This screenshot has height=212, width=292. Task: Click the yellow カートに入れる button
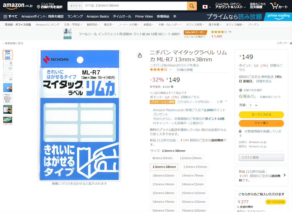[261, 114]
